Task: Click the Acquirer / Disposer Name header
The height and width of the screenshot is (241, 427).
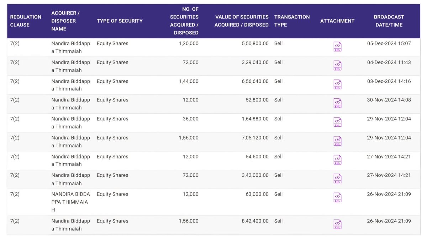Action: pyautogui.click(x=65, y=21)
